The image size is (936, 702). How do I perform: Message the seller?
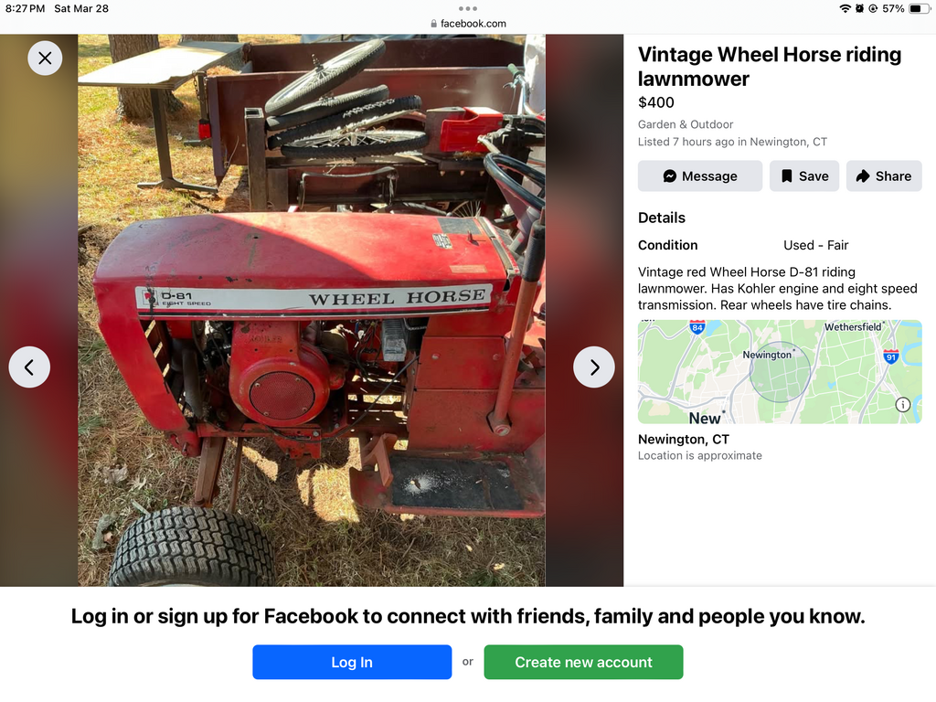[x=700, y=176]
